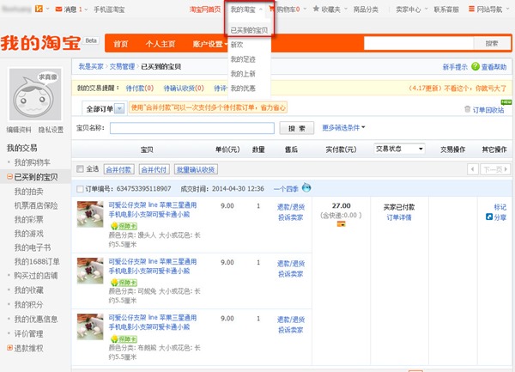Viewport: 515px width, 372px height.
Task: Open 我的彩票 in sidebar
Action: pos(28,220)
